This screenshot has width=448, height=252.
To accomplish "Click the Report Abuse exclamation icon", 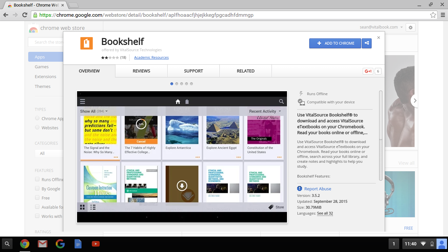I will coord(299,189).
